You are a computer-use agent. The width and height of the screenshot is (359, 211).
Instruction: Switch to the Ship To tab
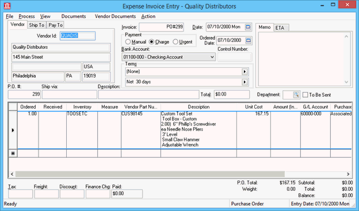coord(37,25)
